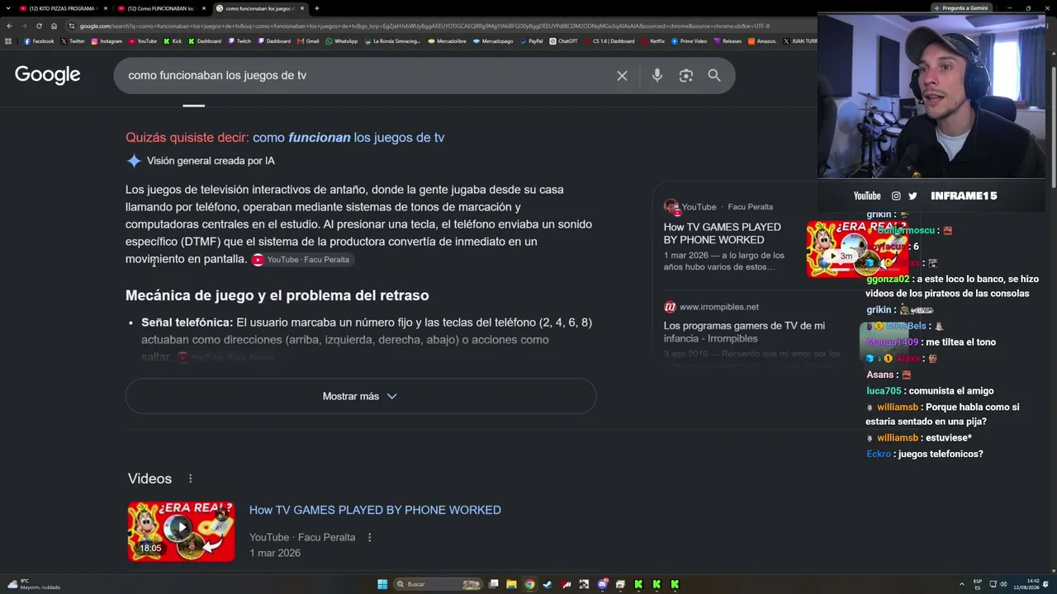The height and width of the screenshot is (594, 1057).
Task: Click the address bar URL
Action: coord(425,26)
